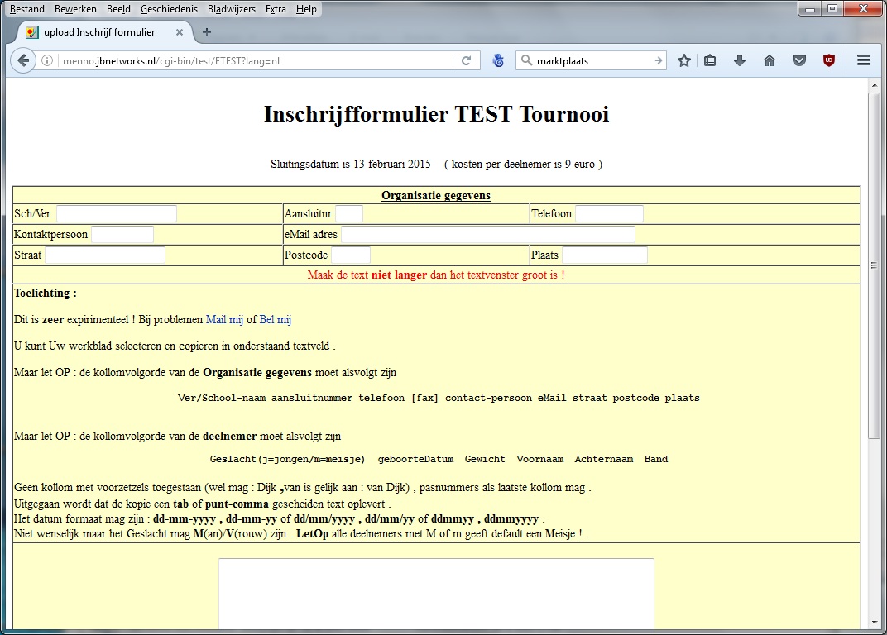The width and height of the screenshot is (887, 635).
Task: Click the Pocket icon in toolbar
Action: tap(799, 60)
